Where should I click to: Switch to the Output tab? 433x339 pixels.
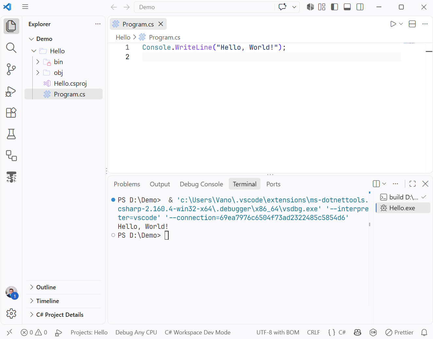(160, 184)
